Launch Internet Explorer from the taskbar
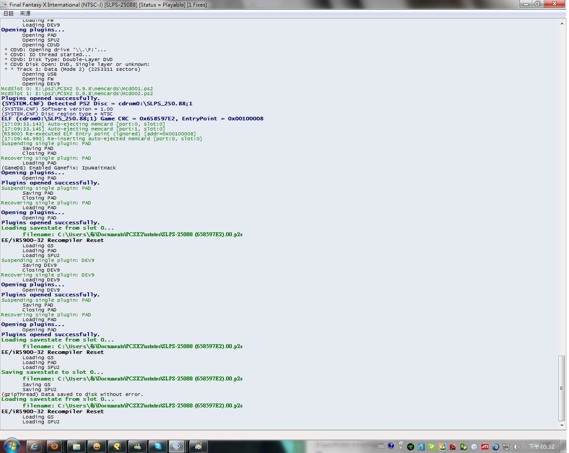 coord(34,446)
